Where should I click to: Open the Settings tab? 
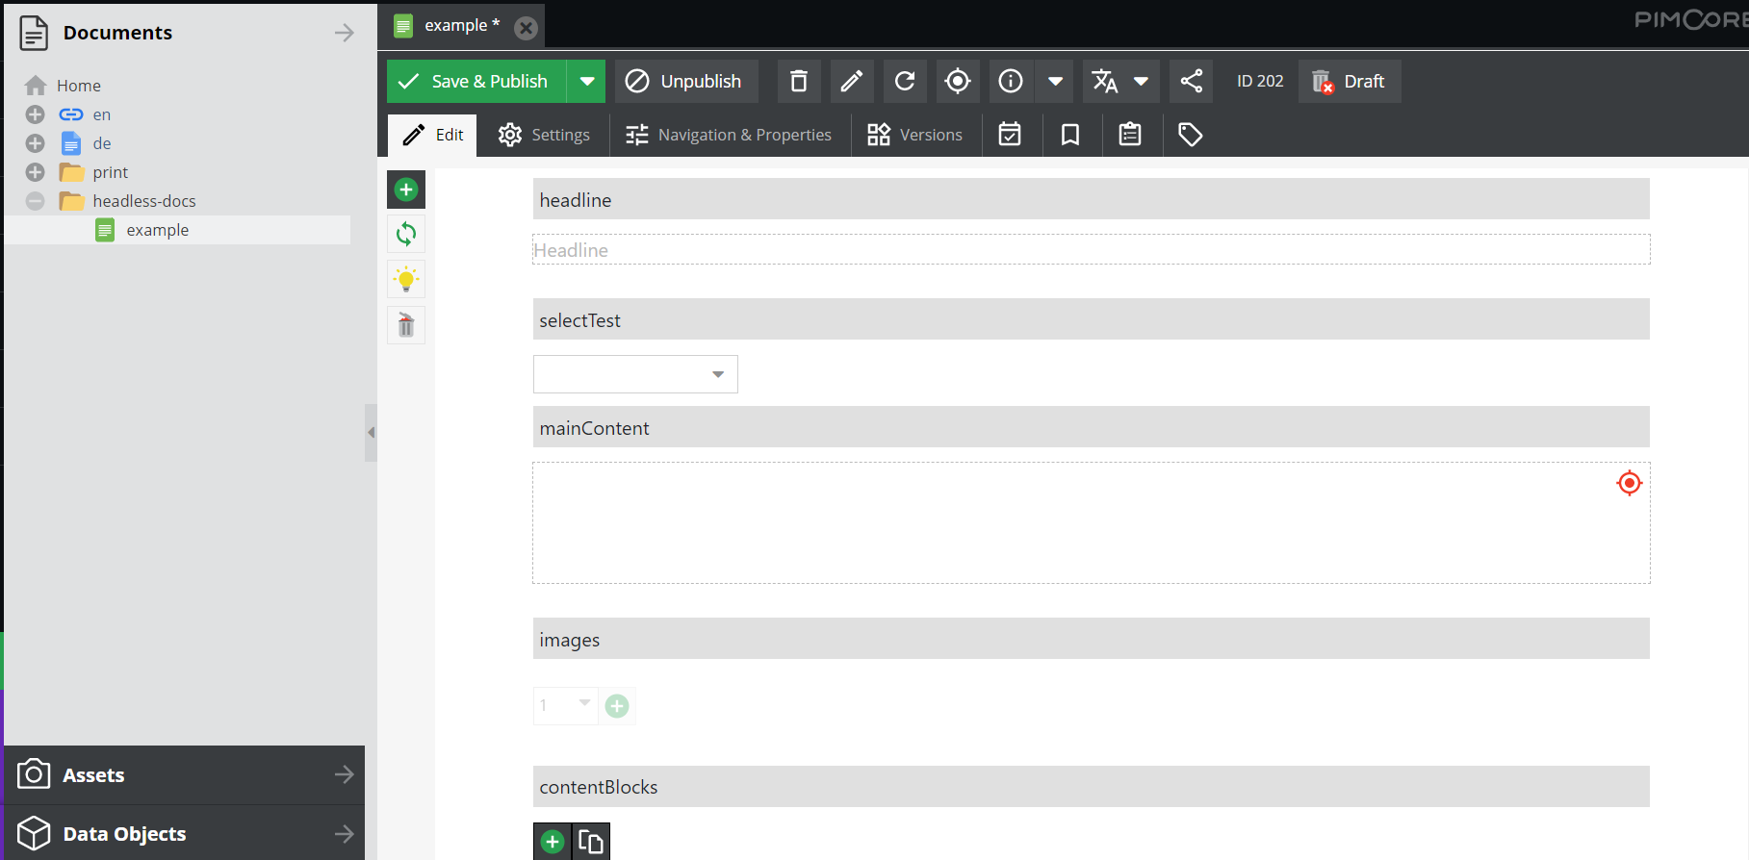(544, 135)
